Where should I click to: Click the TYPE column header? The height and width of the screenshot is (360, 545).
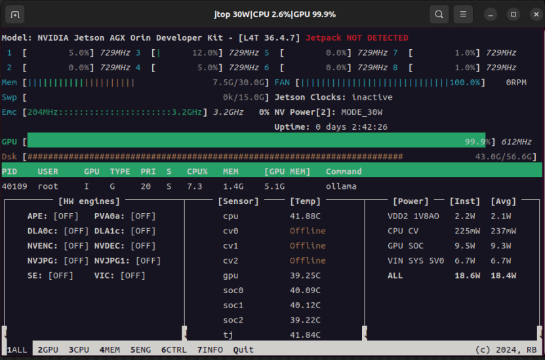click(x=120, y=171)
